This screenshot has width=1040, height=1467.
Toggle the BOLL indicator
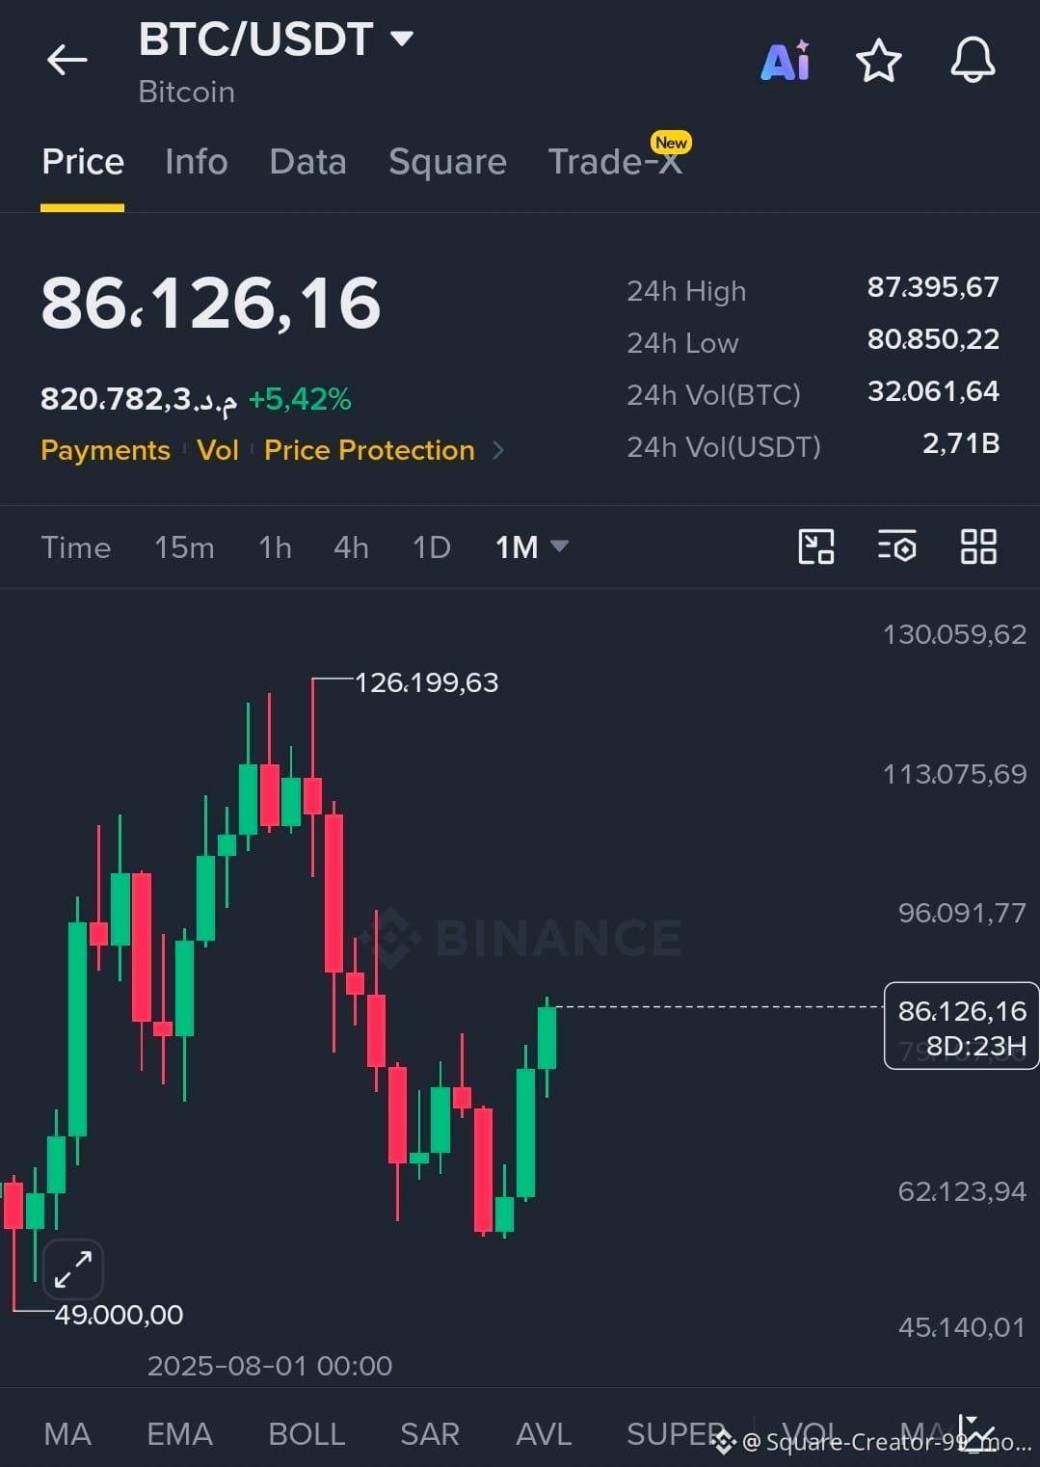tap(307, 1434)
